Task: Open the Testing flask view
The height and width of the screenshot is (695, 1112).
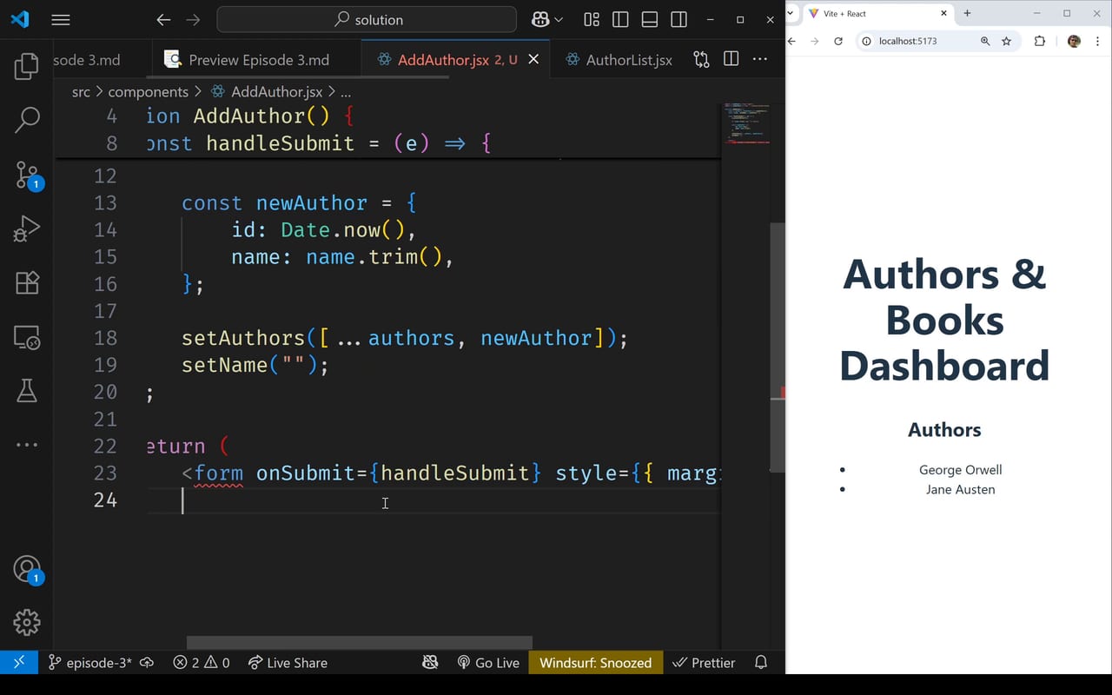Action: 27,391
